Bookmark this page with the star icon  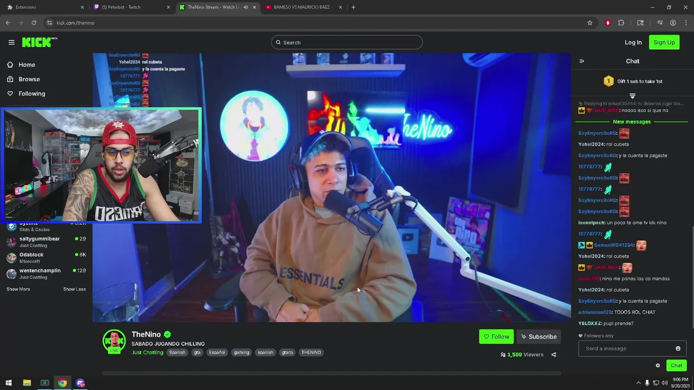tap(590, 23)
